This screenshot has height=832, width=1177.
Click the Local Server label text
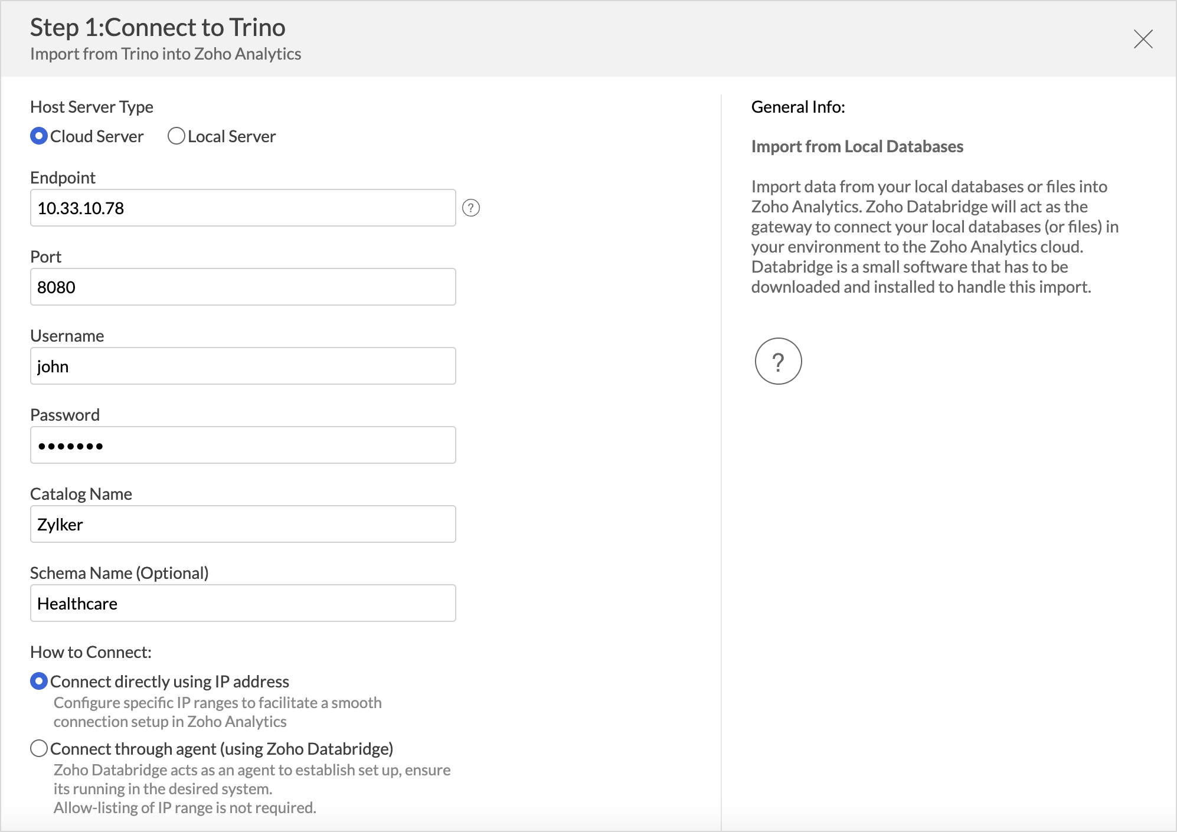tap(231, 136)
